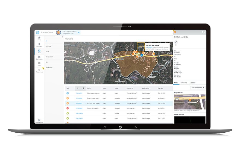Click the SYNCHRO Control logo
The width and height of the screenshot is (246, 160).
tap(38, 32)
